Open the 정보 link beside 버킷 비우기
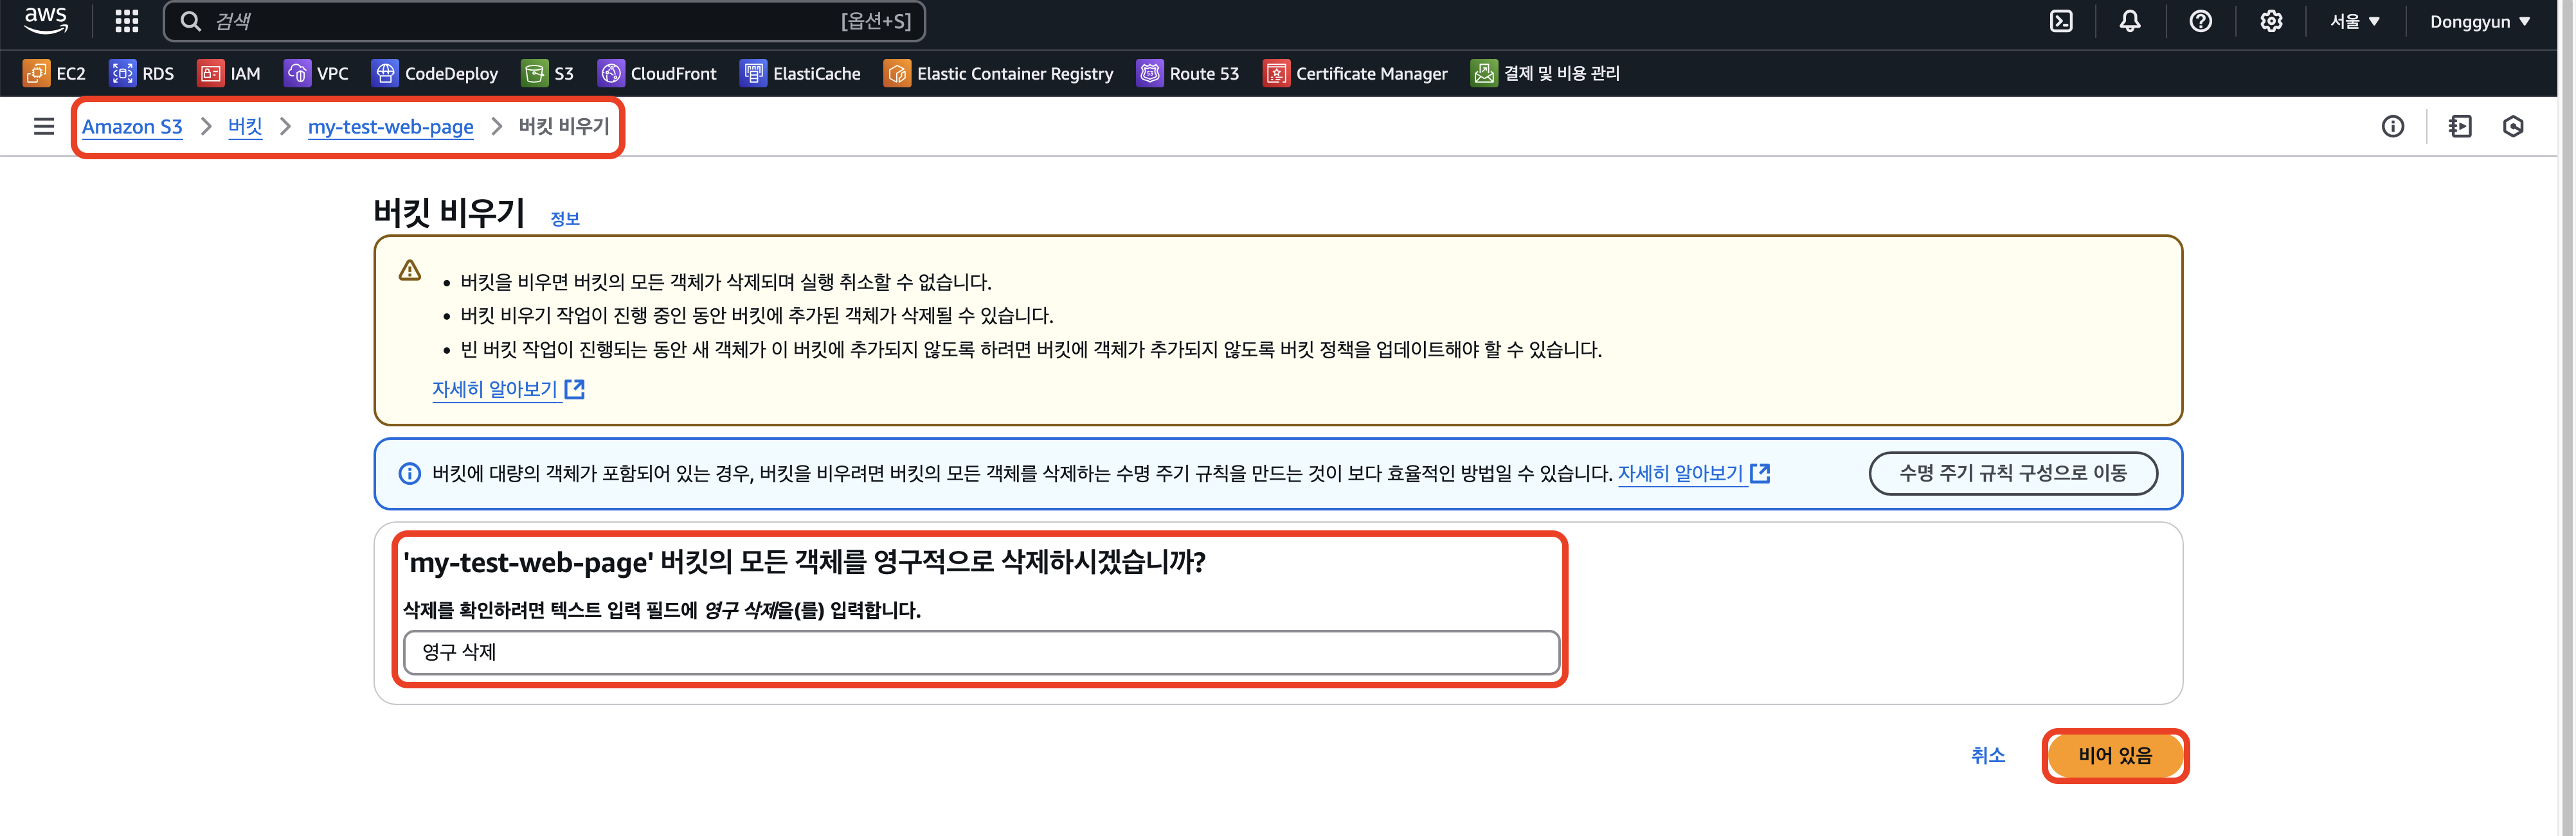The height and width of the screenshot is (836, 2576). coord(565,218)
